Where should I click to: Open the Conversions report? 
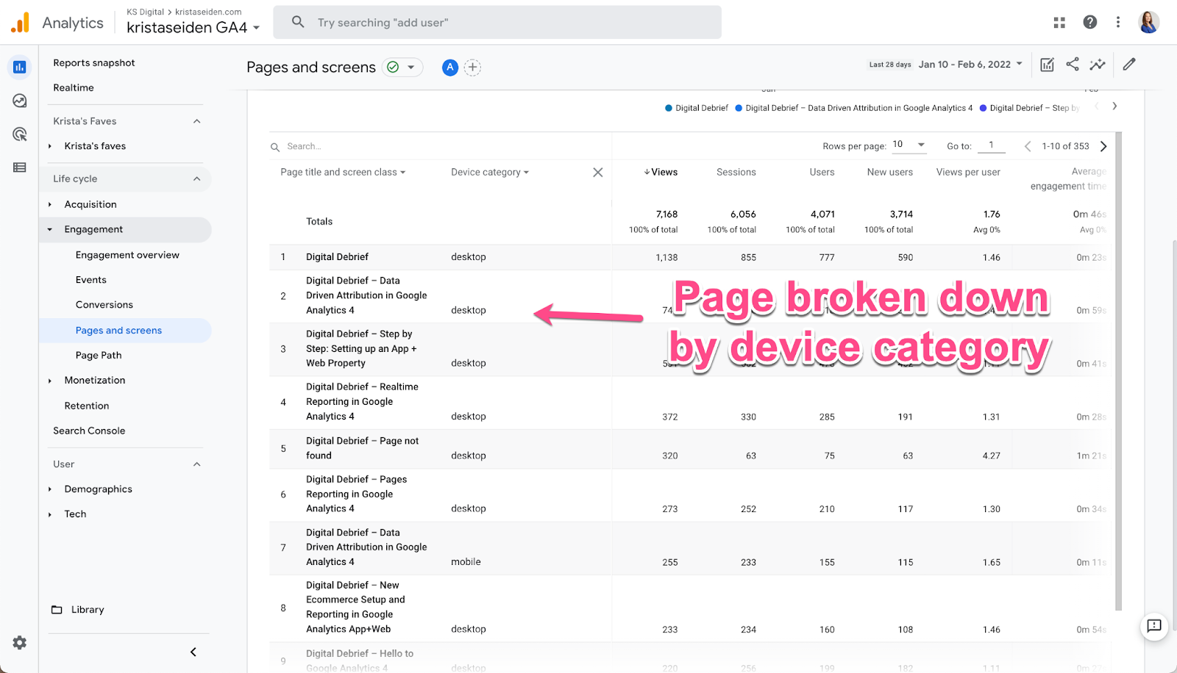(x=104, y=305)
